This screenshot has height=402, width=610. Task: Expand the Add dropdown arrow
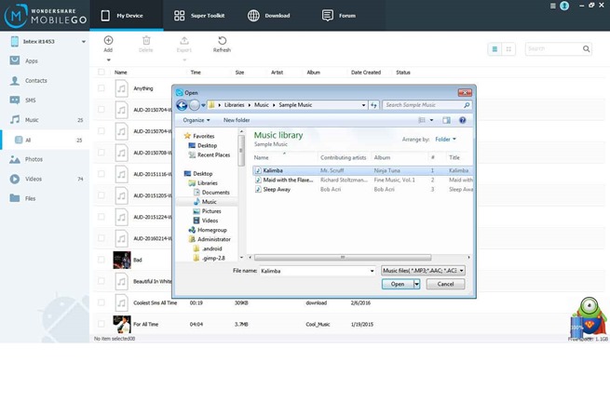(x=109, y=60)
